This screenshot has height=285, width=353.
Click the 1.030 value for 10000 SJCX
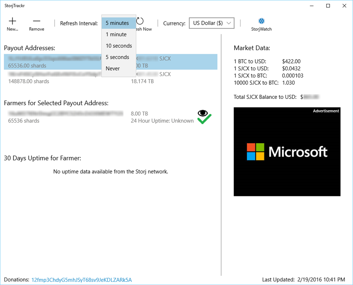(289, 83)
